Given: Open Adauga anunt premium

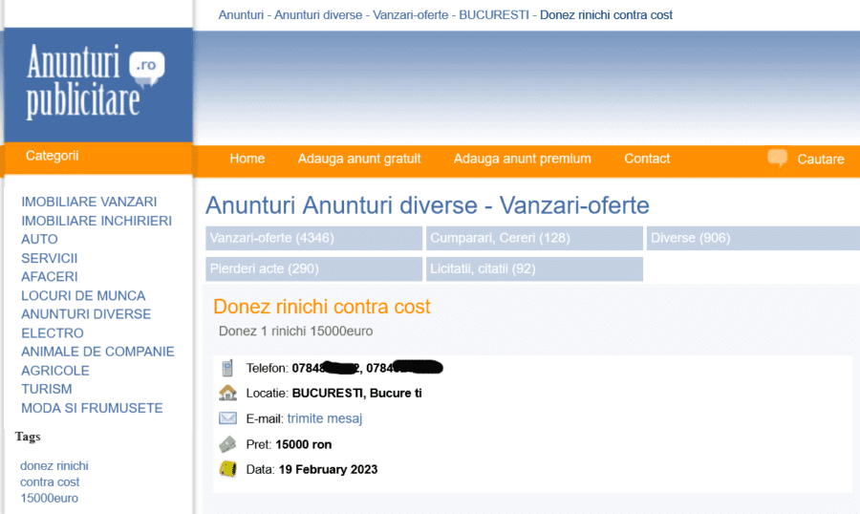Looking at the screenshot, I should (x=522, y=159).
